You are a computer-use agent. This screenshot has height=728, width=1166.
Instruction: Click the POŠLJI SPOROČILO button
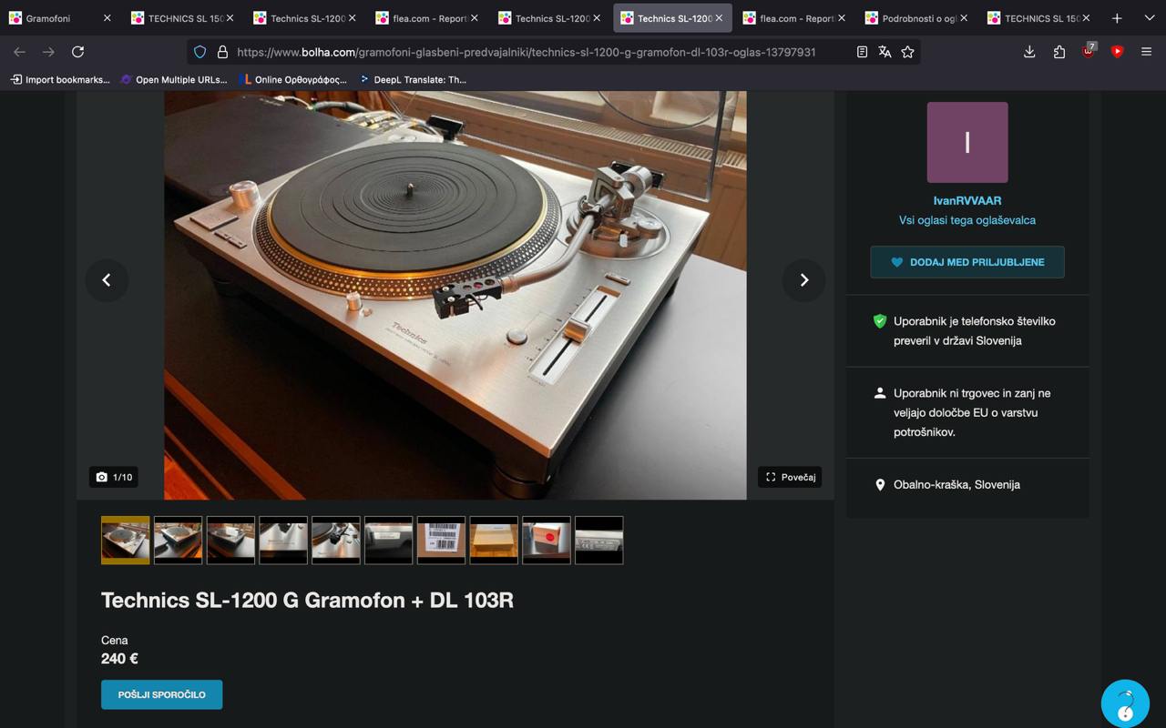(x=161, y=694)
